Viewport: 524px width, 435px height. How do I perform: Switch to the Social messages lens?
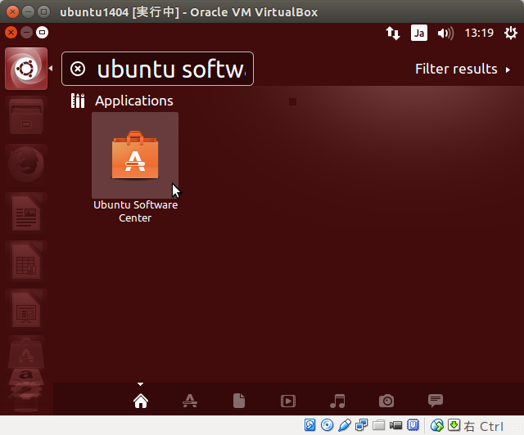[x=436, y=401]
